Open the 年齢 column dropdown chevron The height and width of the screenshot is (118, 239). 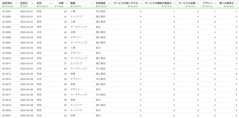click(x=66, y=3)
